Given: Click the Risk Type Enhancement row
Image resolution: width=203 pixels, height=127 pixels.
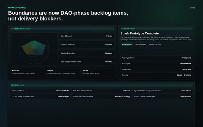Looking at the screenshot, I should tap(157, 64).
